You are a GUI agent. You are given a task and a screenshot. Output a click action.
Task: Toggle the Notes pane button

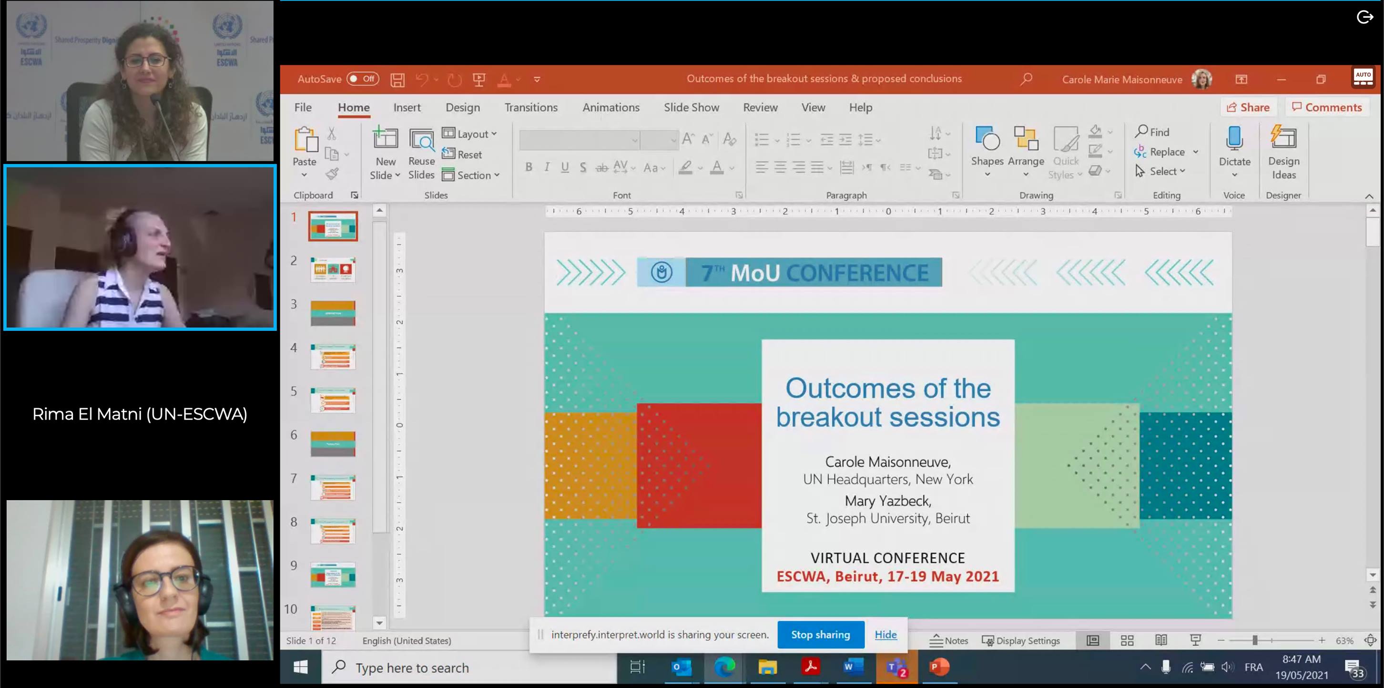click(x=949, y=641)
